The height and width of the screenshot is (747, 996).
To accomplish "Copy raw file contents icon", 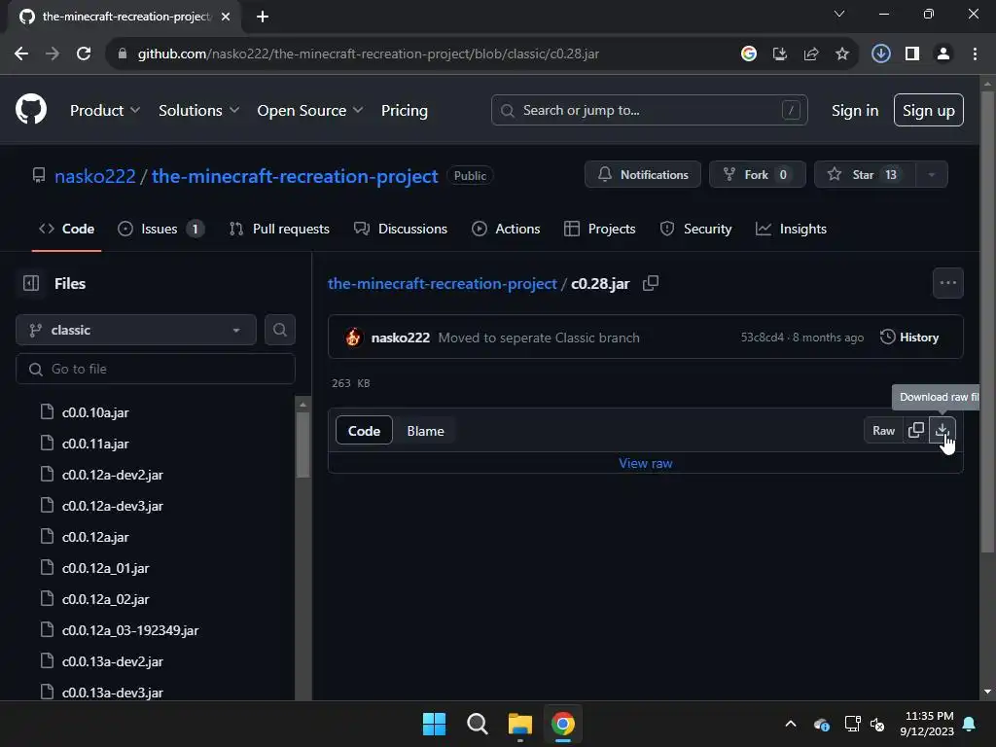I will [915, 430].
